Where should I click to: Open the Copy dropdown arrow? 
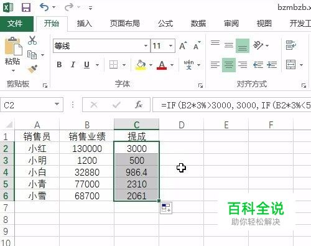tap(42, 55)
